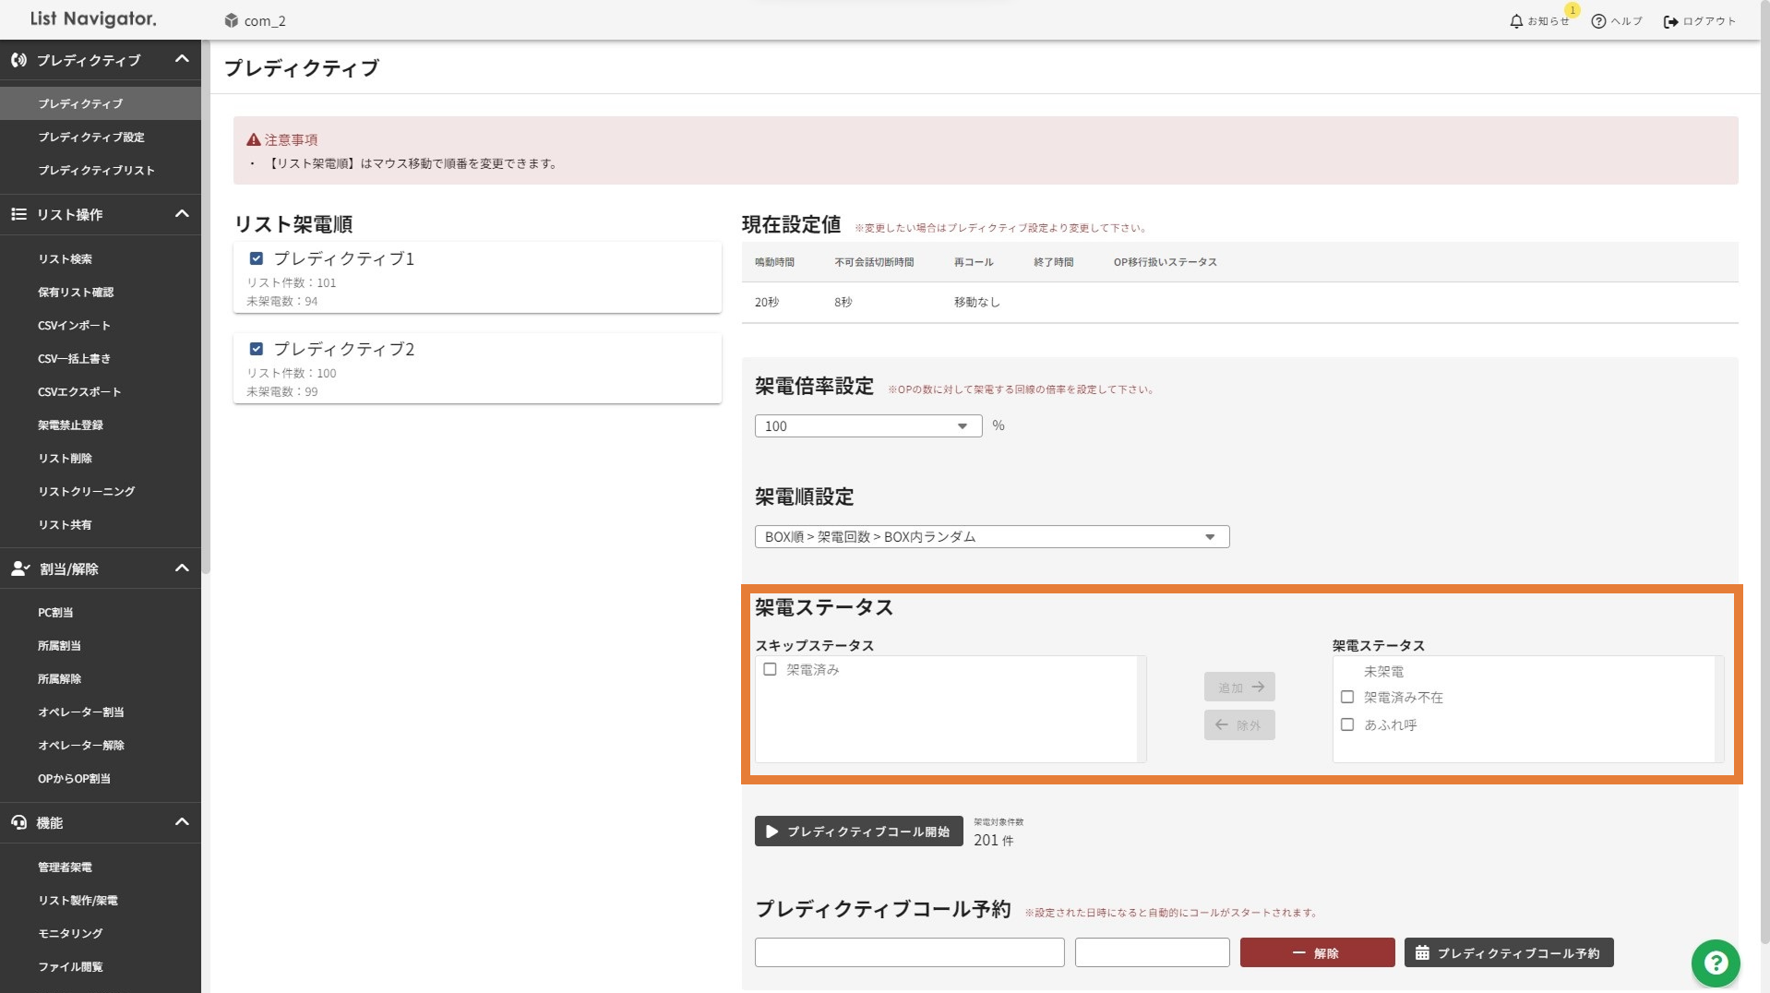This screenshot has width=1770, height=993.
Task: Collapse the リスト操作 sidebar section
Action: (x=182, y=214)
